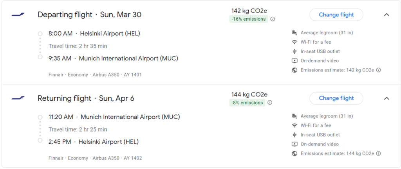
Task: Click the info icon beside 142 kg CO2e estimate
Action: point(379,70)
